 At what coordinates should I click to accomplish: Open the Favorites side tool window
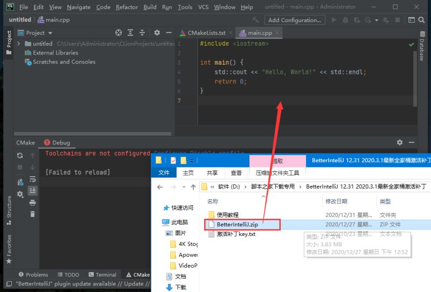(9, 249)
